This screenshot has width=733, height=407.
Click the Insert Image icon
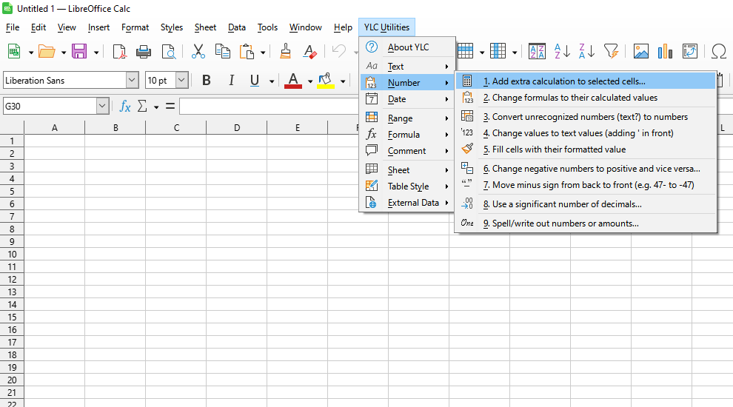pyautogui.click(x=641, y=51)
